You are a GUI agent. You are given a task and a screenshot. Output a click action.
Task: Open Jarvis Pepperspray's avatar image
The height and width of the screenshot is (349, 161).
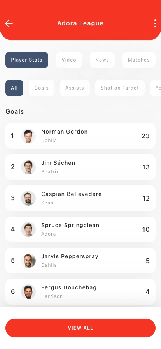(28, 261)
